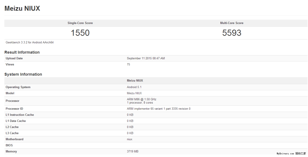Select the multi-core score value 5593
This screenshot has width=308, height=157.
point(232,33)
